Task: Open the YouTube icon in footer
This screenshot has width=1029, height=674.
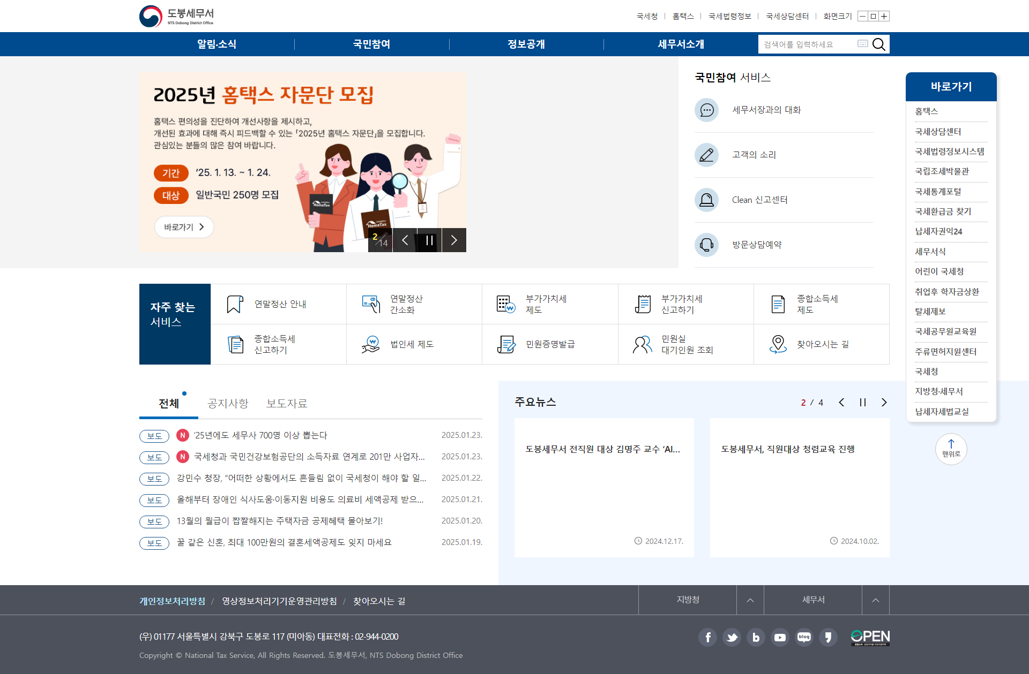Action: [780, 637]
